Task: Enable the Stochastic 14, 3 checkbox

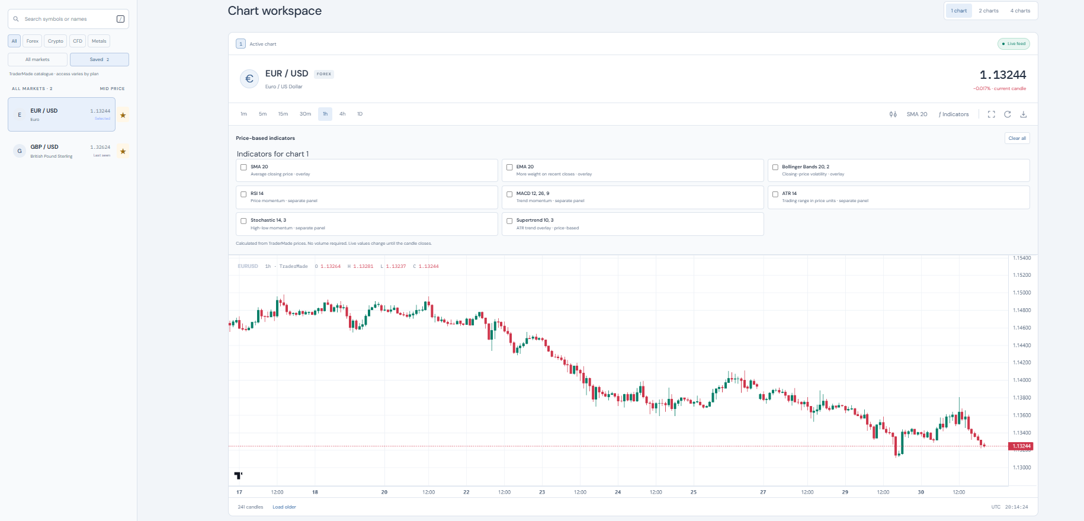Action: 243,220
